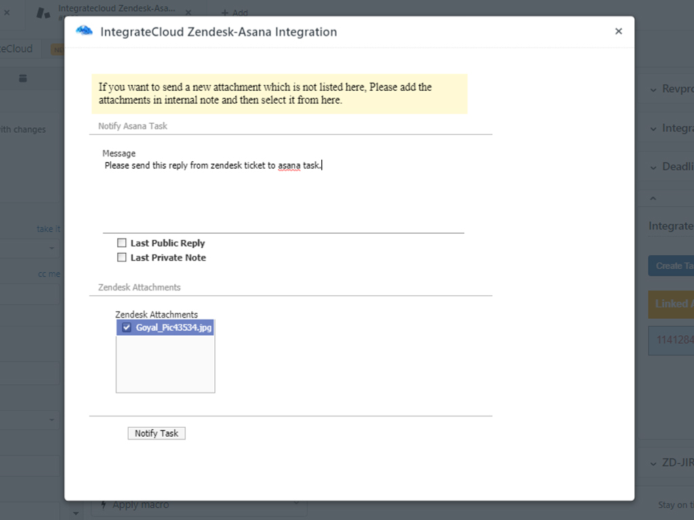The height and width of the screenshot is (520, 694).
Task: Uncheck the Goyal_Pic43534.jpg attachment
Action: (x=125, y=327)
